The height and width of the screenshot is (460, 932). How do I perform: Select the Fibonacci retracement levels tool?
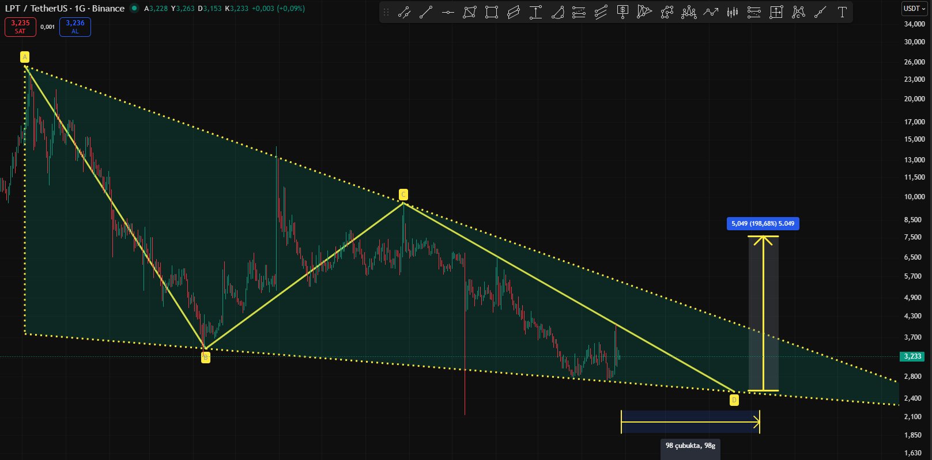[x=579, y=12]
